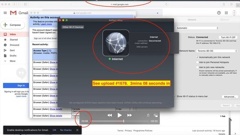The width and height of the screenshot is (240, 135).
Task: Open the Google apps grid icon
Action: [226, 13]
